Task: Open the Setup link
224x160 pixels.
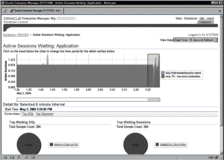Action: tap(179, 18)
